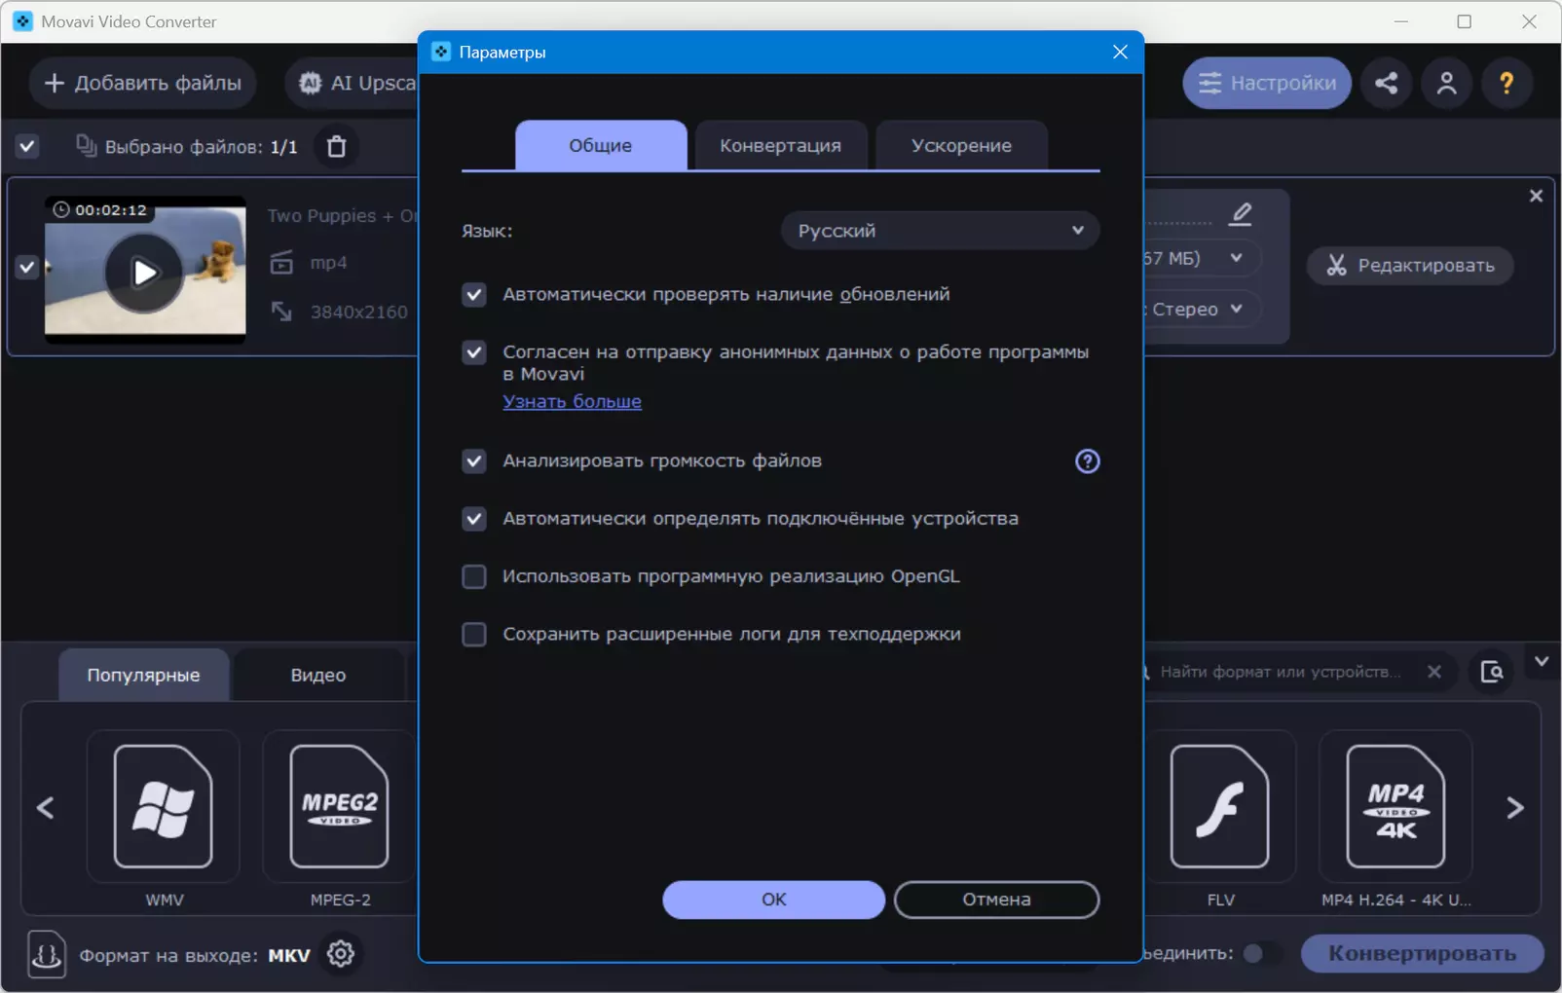Image resolution: width=1562 pixels, height=993 pixels.
Task: Collapse the format panel with the chevron
Action: click(1542, 662)
